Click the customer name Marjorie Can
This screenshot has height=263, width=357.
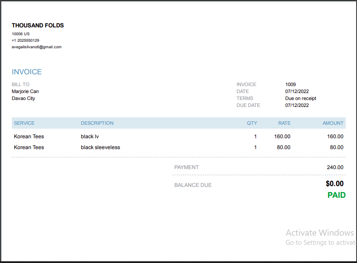tap(25, 91)
